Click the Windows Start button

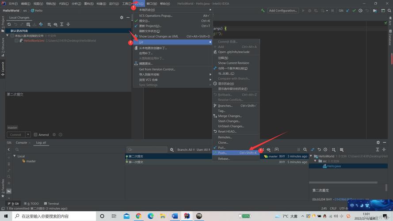coord(6,216)
